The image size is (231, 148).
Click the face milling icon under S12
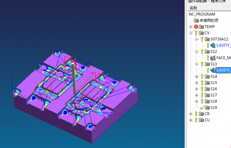click(213, 58)
